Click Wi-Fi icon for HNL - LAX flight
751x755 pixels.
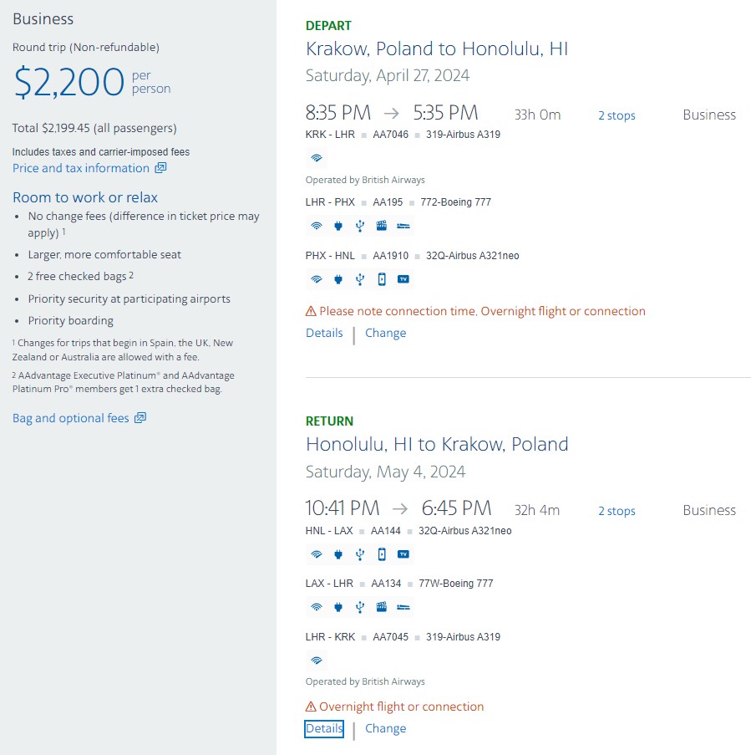[316, 554]
